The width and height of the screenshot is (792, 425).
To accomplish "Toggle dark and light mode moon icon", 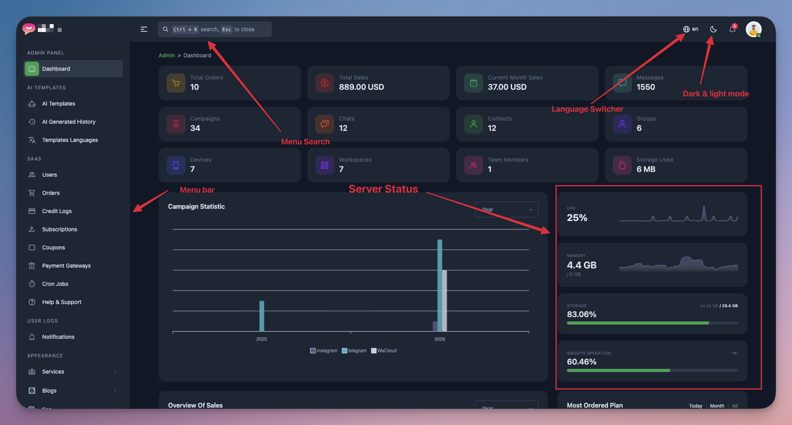I will coord(713,29).
